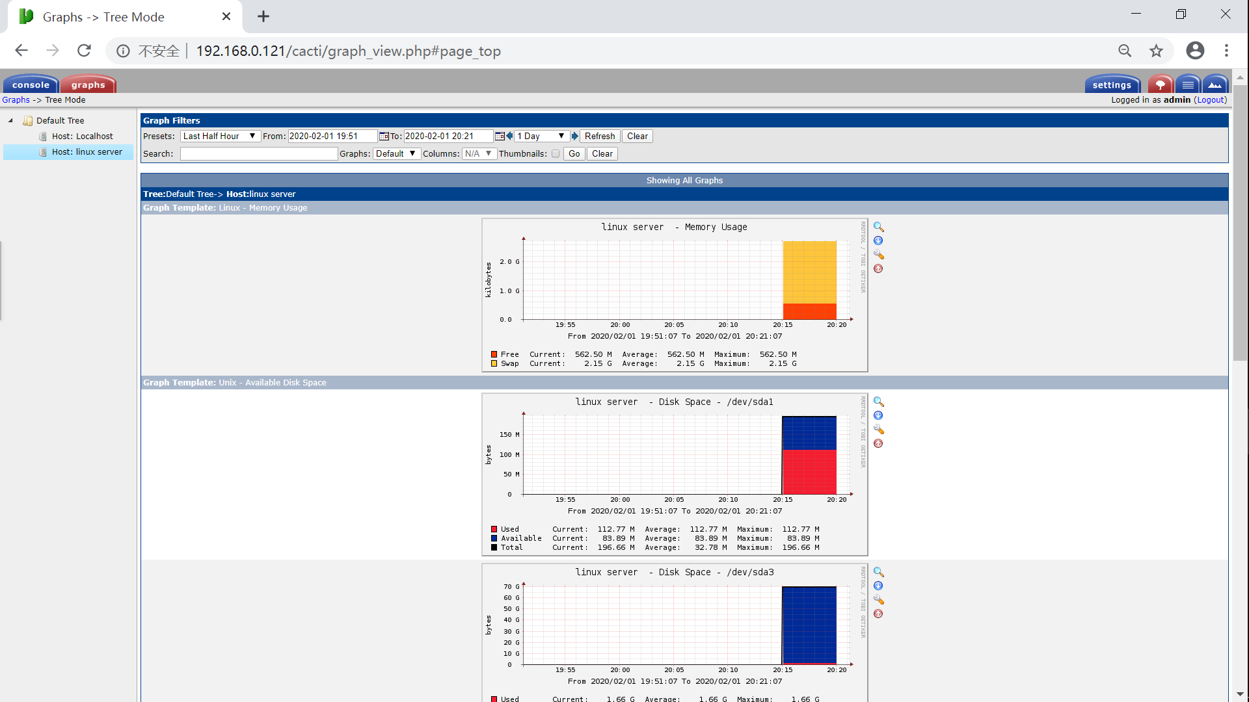Click the Logout link
Screen dimensions: 1249x702
(x=1210, y=99)
